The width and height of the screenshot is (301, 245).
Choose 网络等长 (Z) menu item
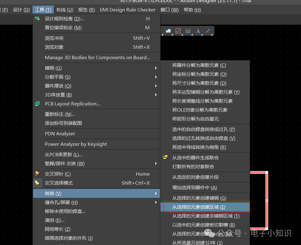pos(97,229)
